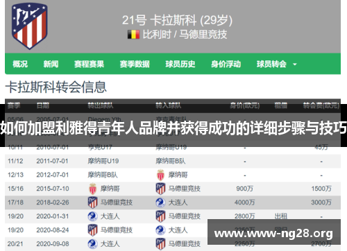
Task: Click the Dalian crest in the 2020-01-31 row
Action: (x=92, y=216)
